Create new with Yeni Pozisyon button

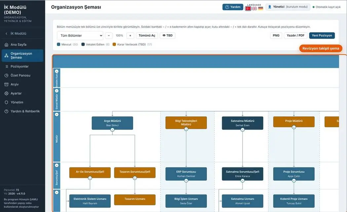(322, 36)
